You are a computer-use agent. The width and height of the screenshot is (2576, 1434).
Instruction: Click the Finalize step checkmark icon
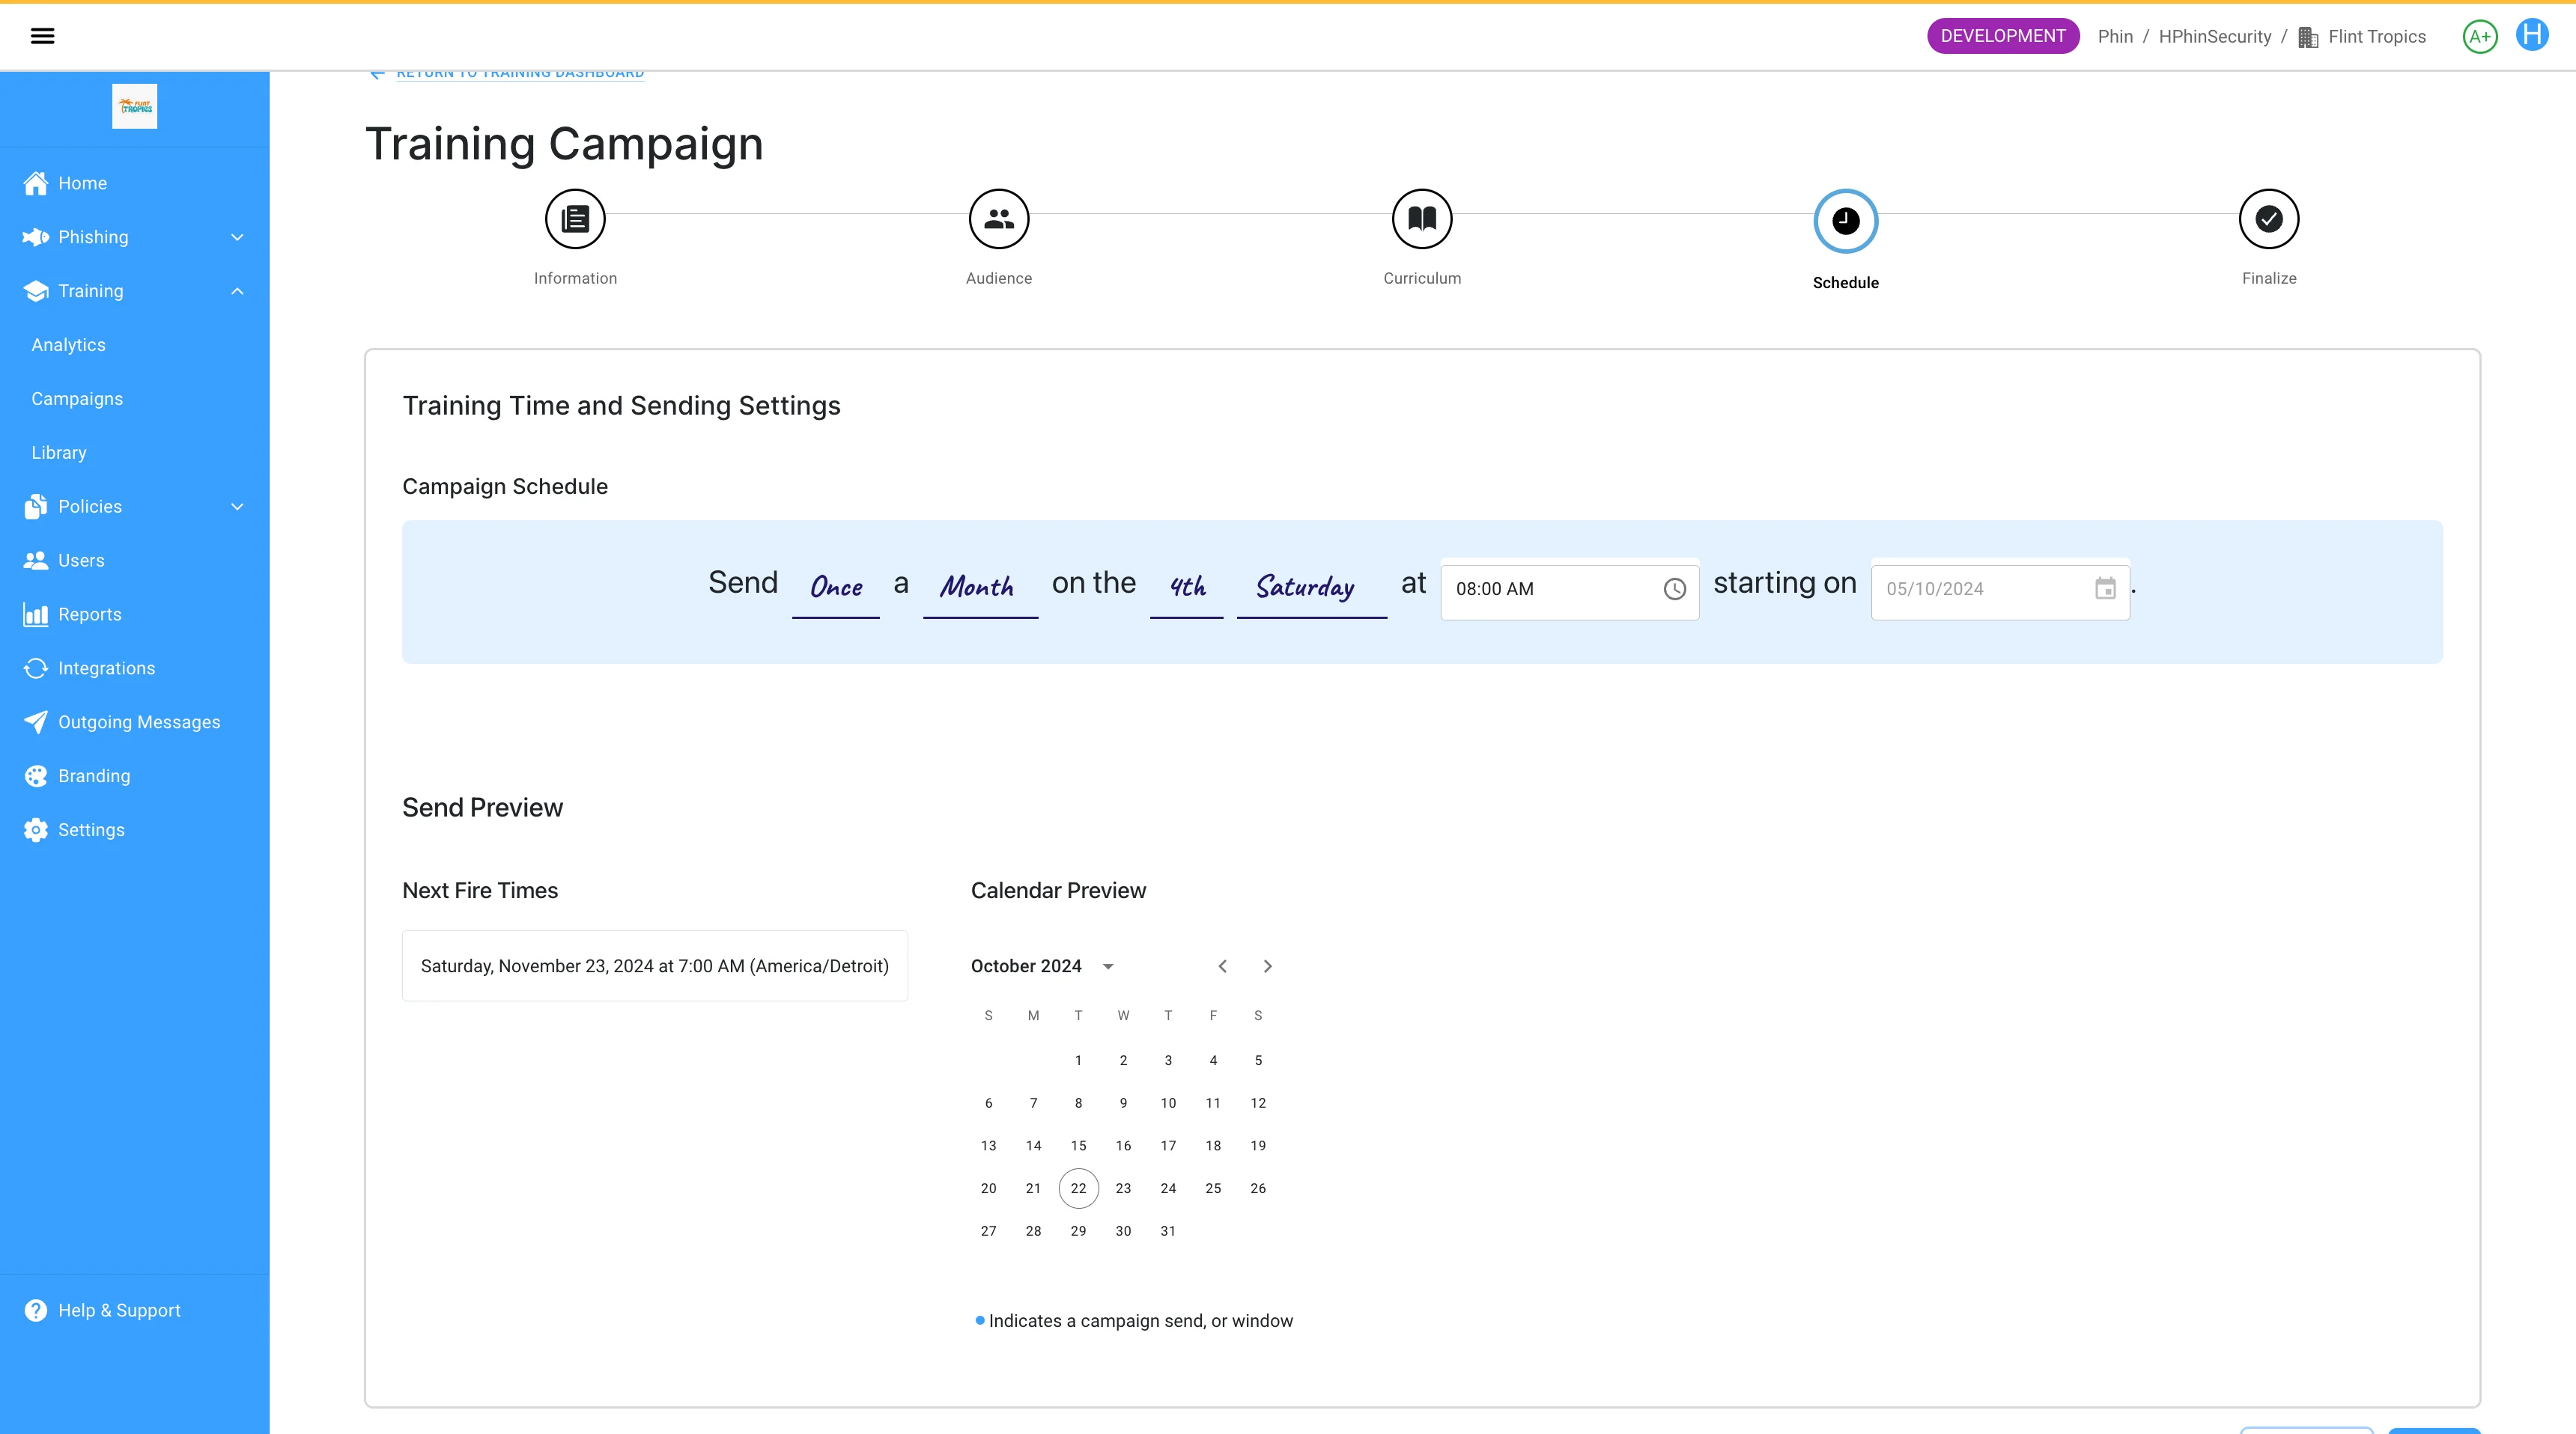(2268, 219)
